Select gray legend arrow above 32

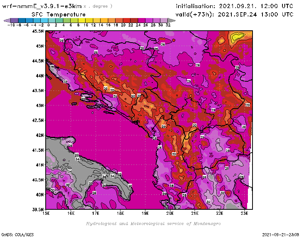172,20
